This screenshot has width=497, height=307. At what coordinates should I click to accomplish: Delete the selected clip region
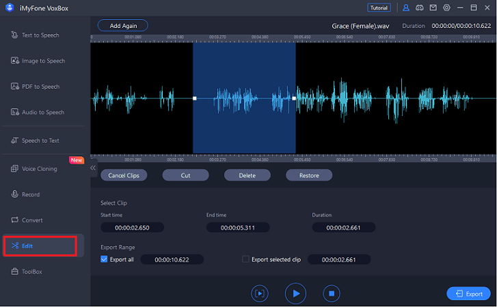tap(247, 175)
